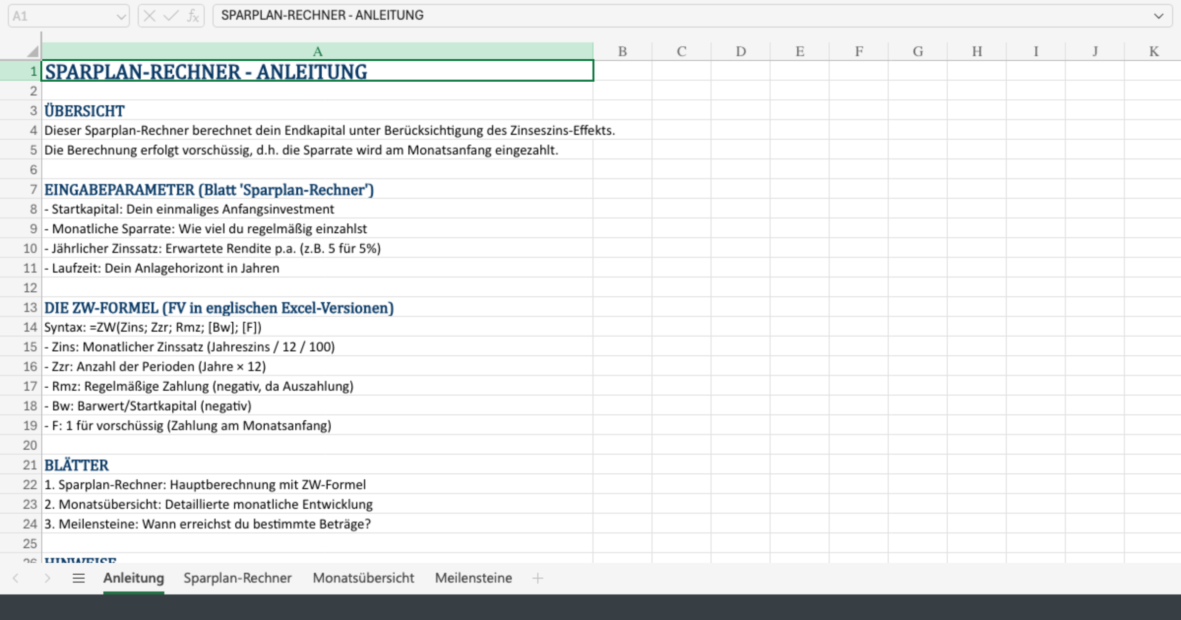Expand the formula bar chevron
The width and height of the screenshot is (1181, 620).
tap(1158, 16)
